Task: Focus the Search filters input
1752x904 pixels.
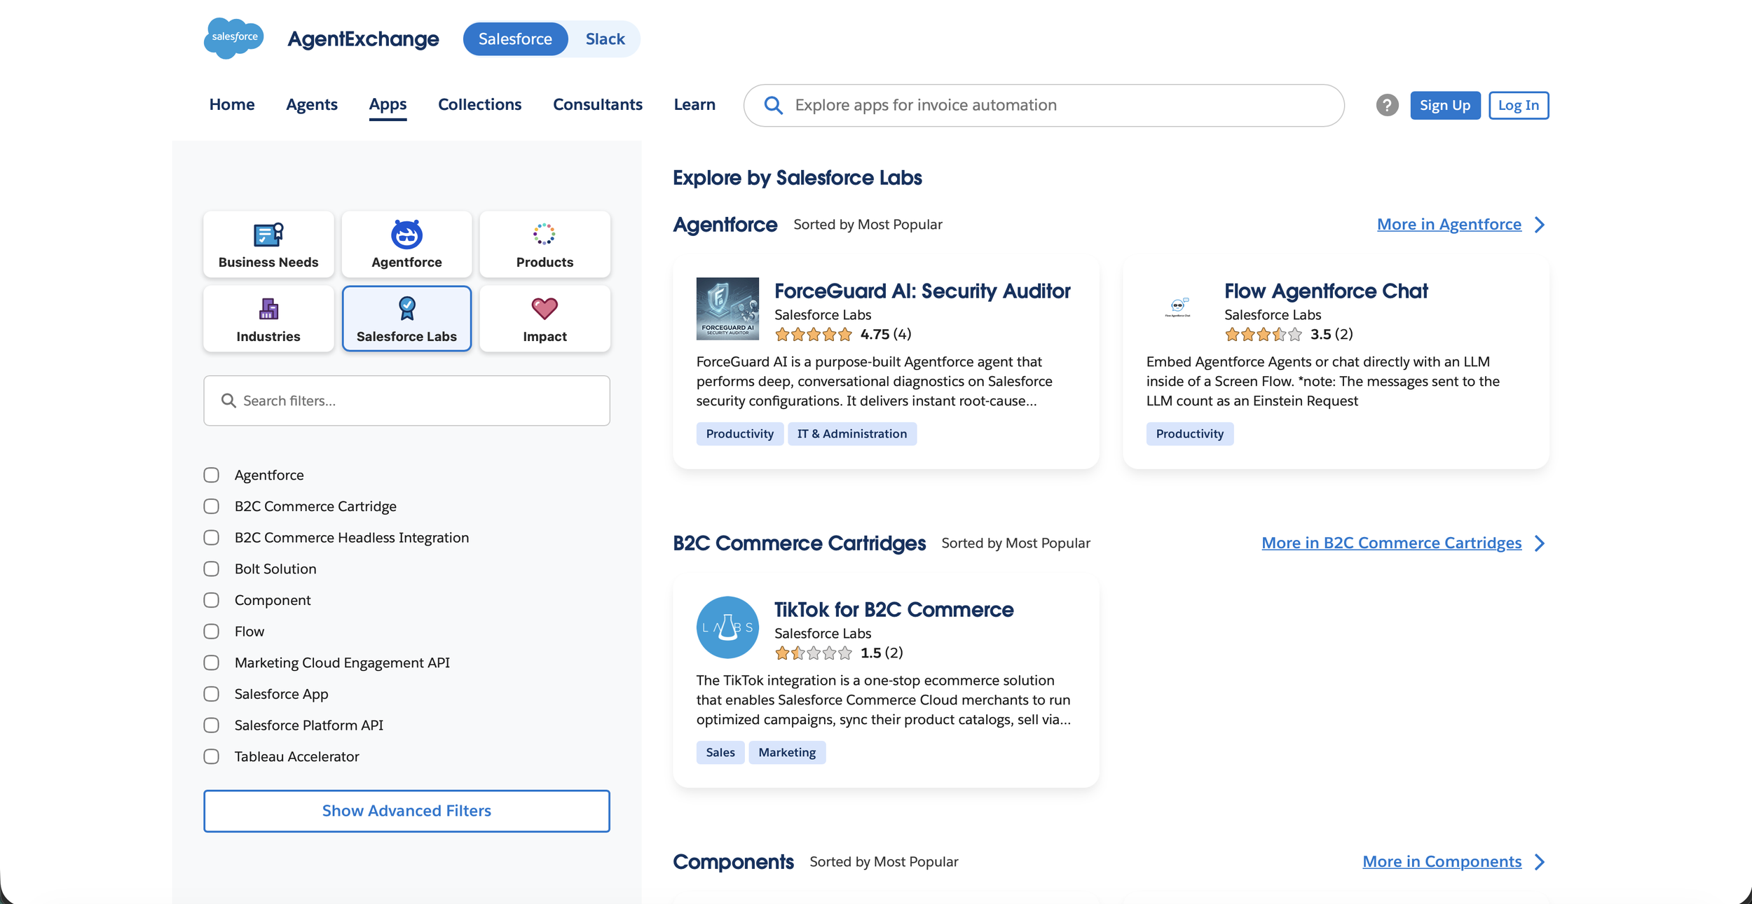Action: (406, 401)
